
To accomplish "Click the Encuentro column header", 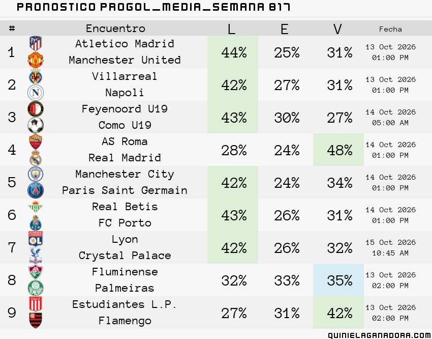I will click(x=115, y=28).
